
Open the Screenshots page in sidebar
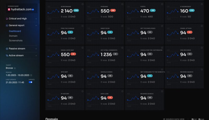coord(16,41)
